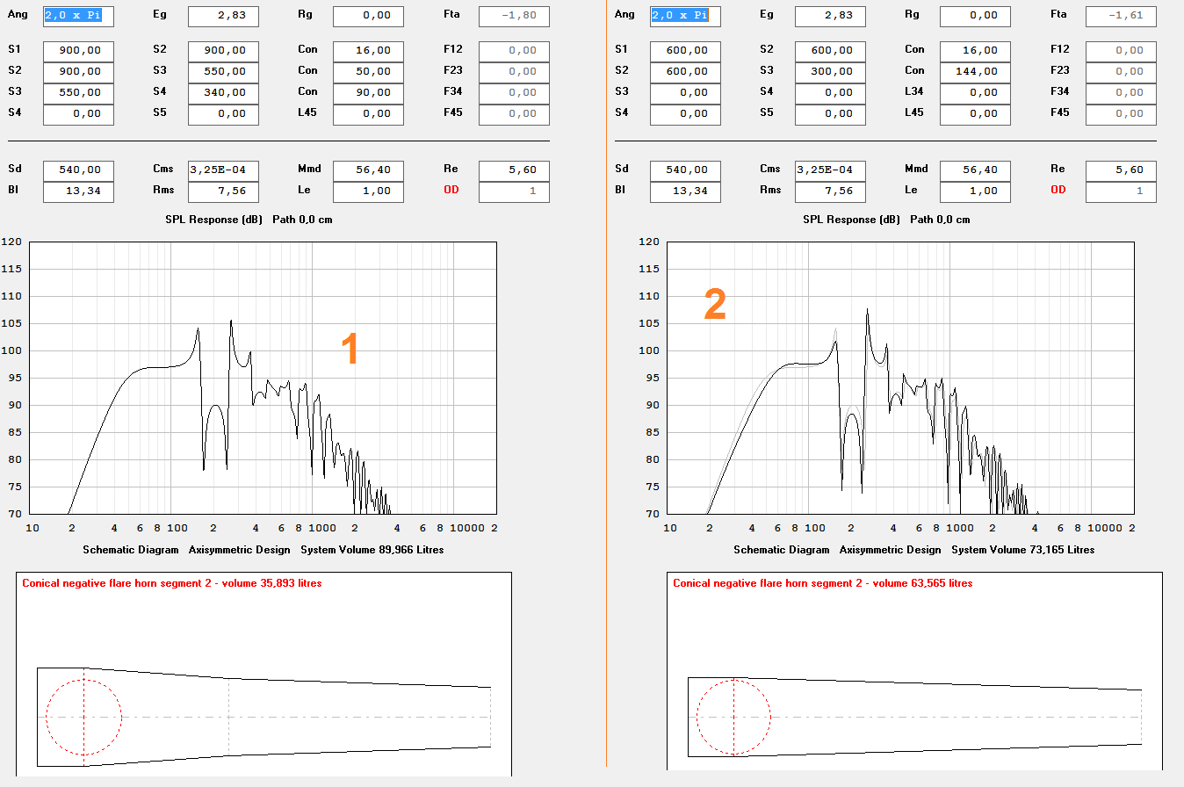1184x787 pixels.
Task: Click the Rms 7,56 field in left panel
Action: (223, 191)
